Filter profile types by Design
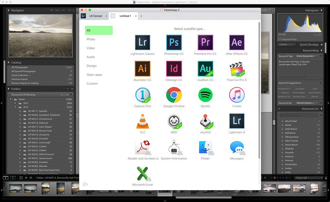330x202 pixels. 91,66
